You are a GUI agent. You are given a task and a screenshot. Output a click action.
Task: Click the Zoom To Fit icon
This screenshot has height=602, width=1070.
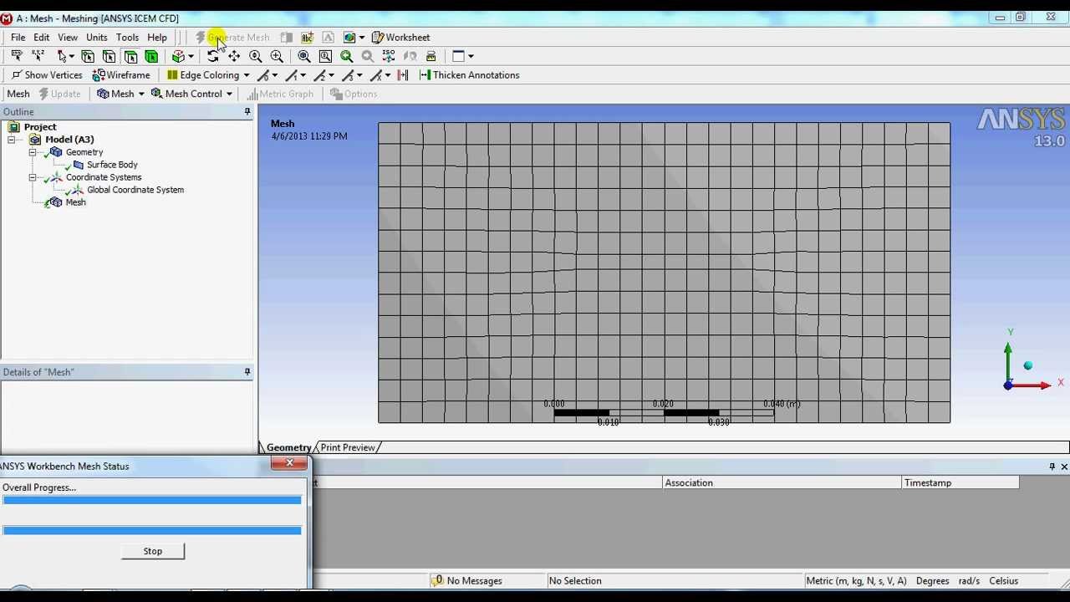(304, 56)
